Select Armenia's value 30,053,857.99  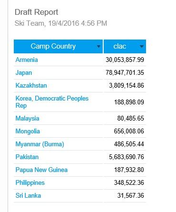(125, 60)
